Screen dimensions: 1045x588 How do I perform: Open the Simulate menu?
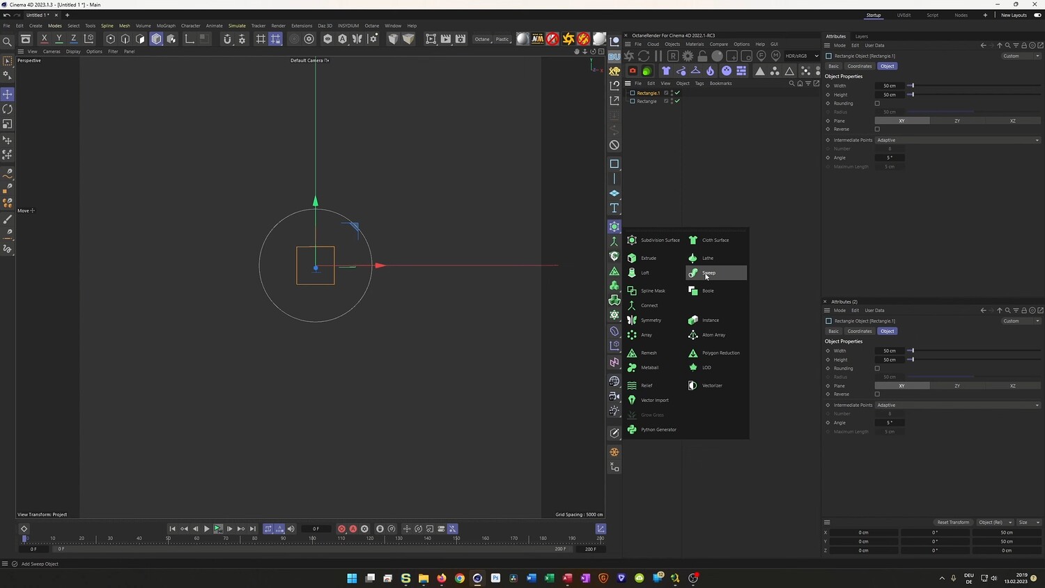(x=237, y=26)
